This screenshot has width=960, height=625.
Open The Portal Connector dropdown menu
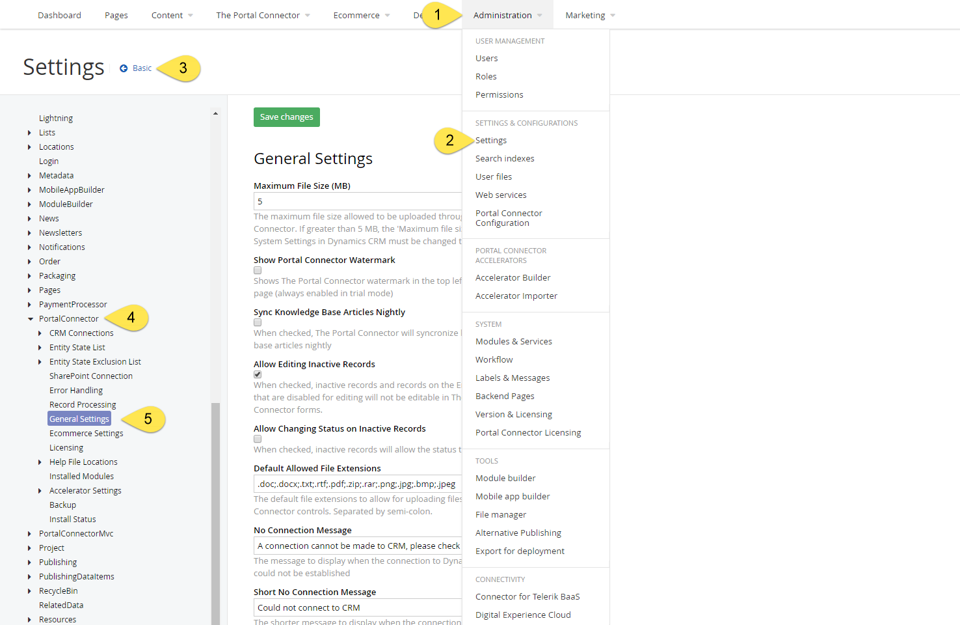coord(263,15)
